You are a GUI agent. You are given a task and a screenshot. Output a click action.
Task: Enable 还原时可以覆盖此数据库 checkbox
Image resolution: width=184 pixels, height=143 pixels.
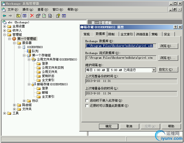coord(87,106)
